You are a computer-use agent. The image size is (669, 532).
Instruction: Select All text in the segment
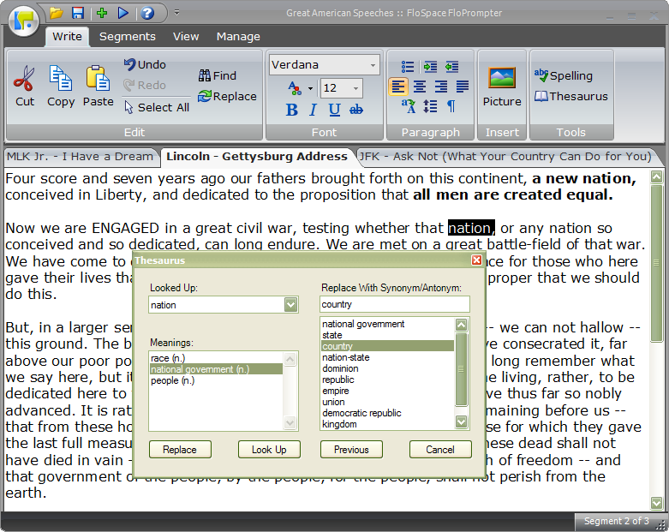pos(157,107)
